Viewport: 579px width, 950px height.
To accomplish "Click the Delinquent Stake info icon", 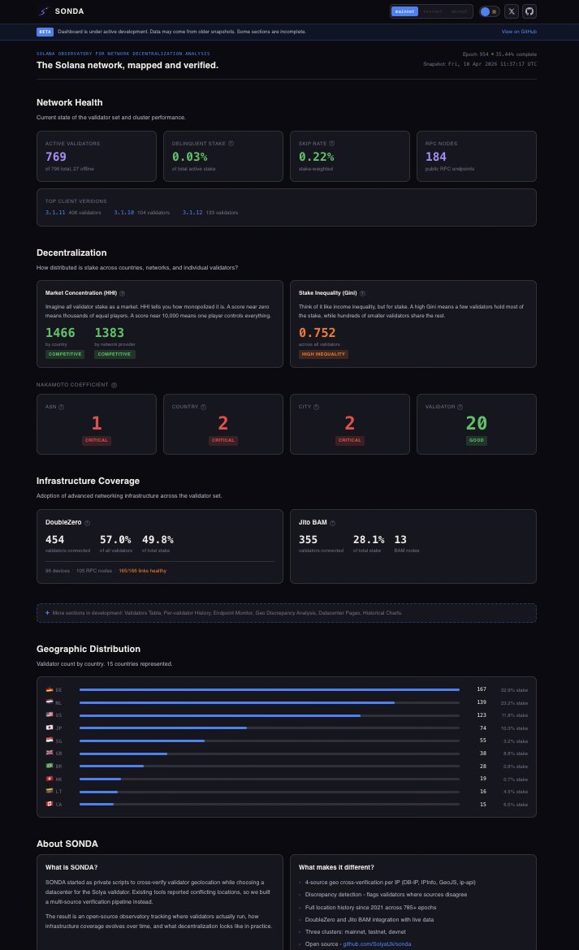I will click(x=231, y=144).
